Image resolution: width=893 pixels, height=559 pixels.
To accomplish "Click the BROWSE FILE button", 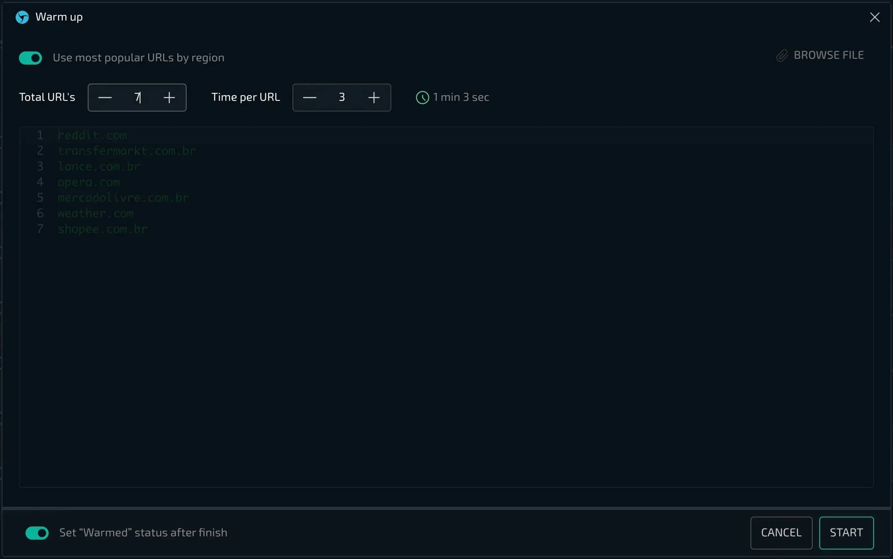I will (820, 55).
